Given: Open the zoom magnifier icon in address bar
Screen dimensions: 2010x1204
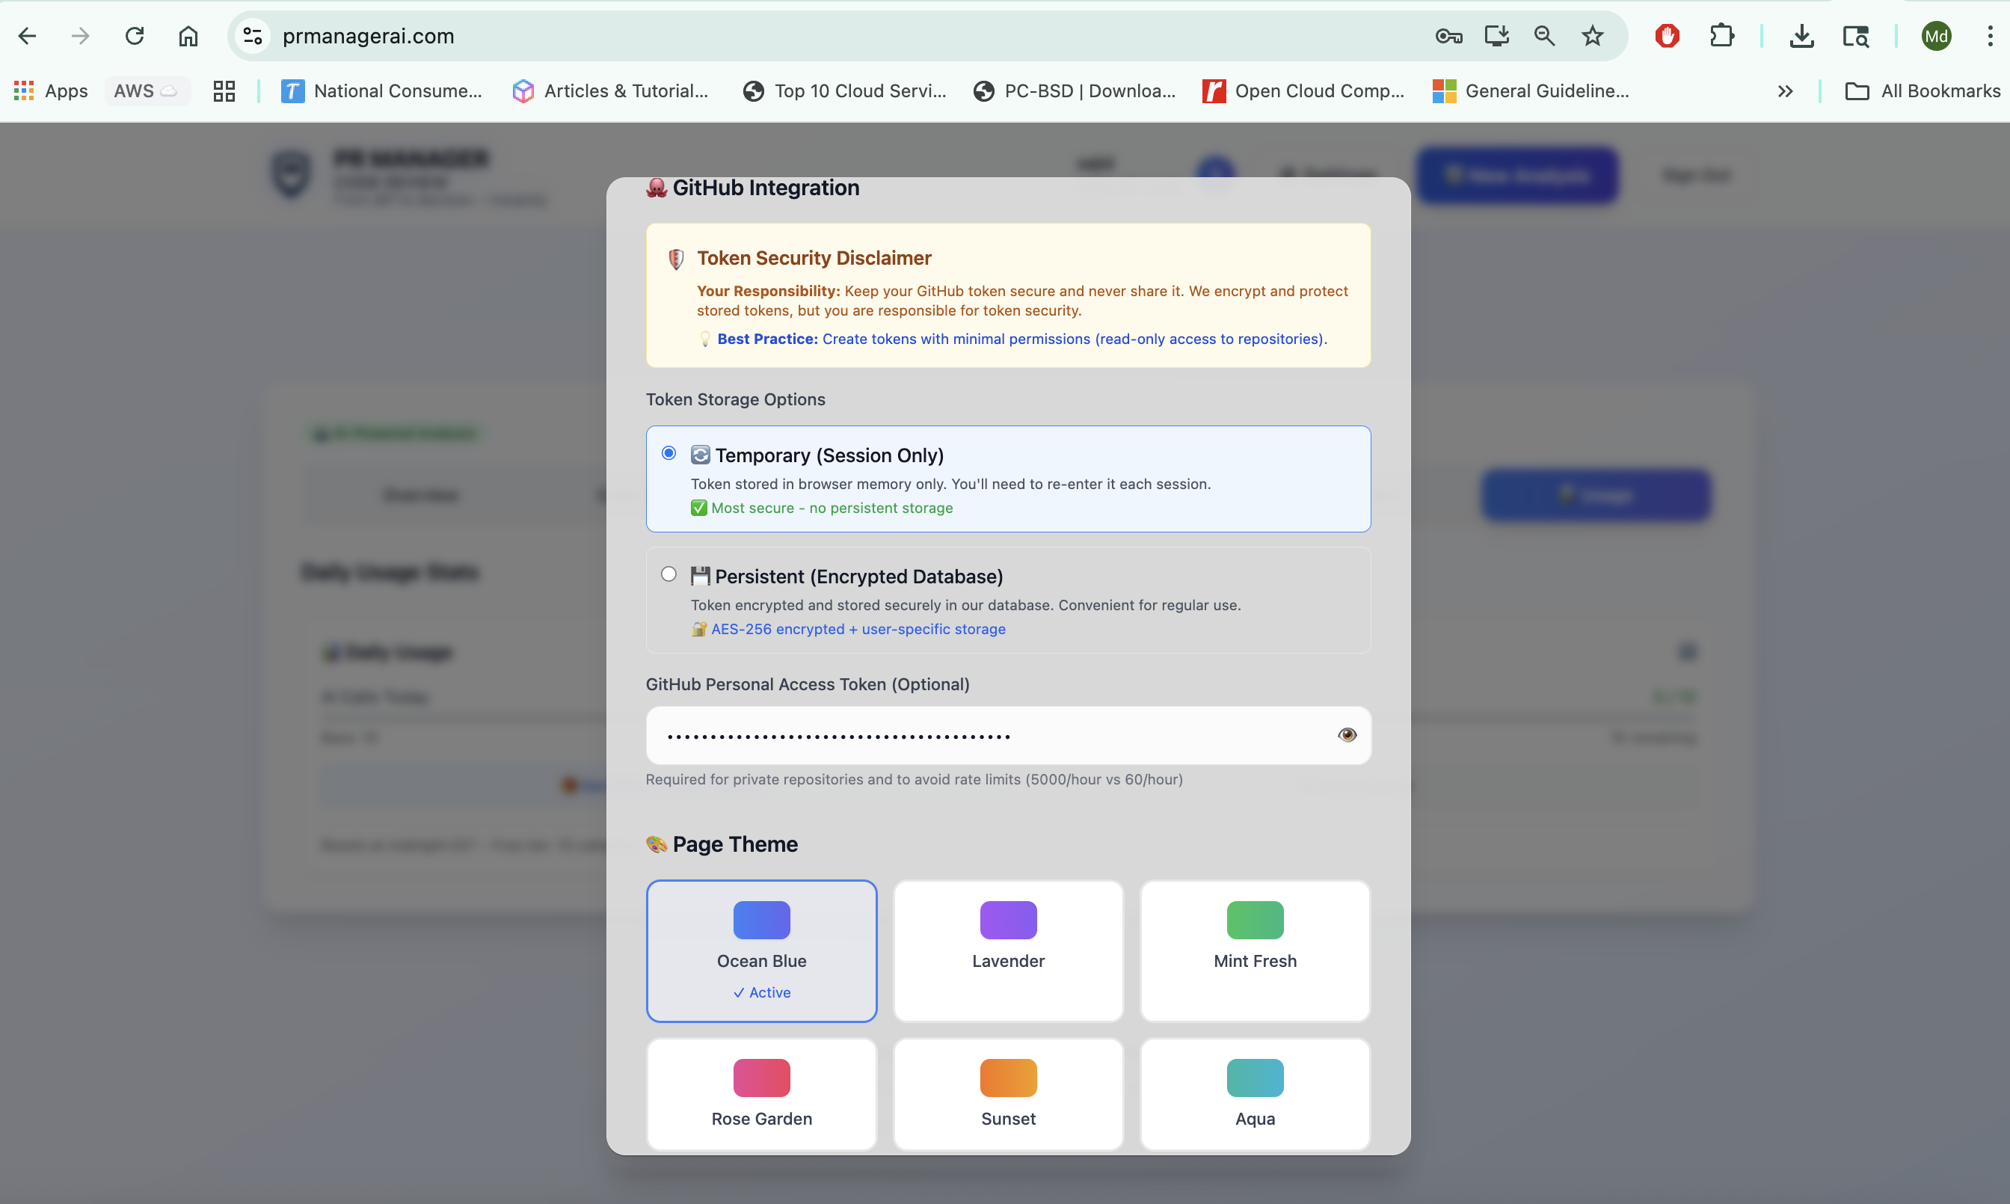Looking at the screenshot, I should click(1543, 36).
